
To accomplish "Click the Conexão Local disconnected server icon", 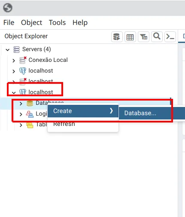I will pyautogui.click(x=23, y=60).
